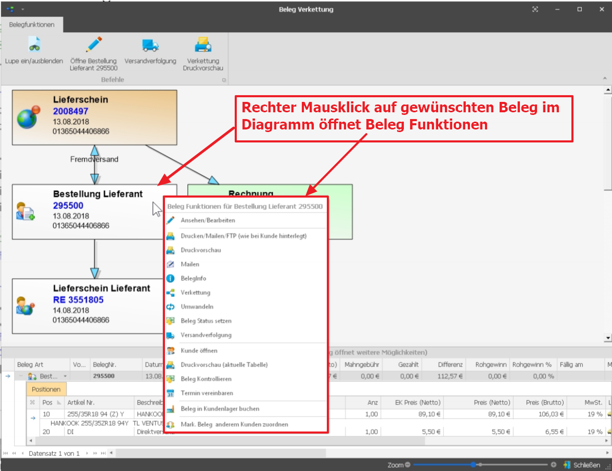Collapse the Best... 295500 row expander
Image resolution: width=612 pixels, height=471 pixels.
click(21, 376)
